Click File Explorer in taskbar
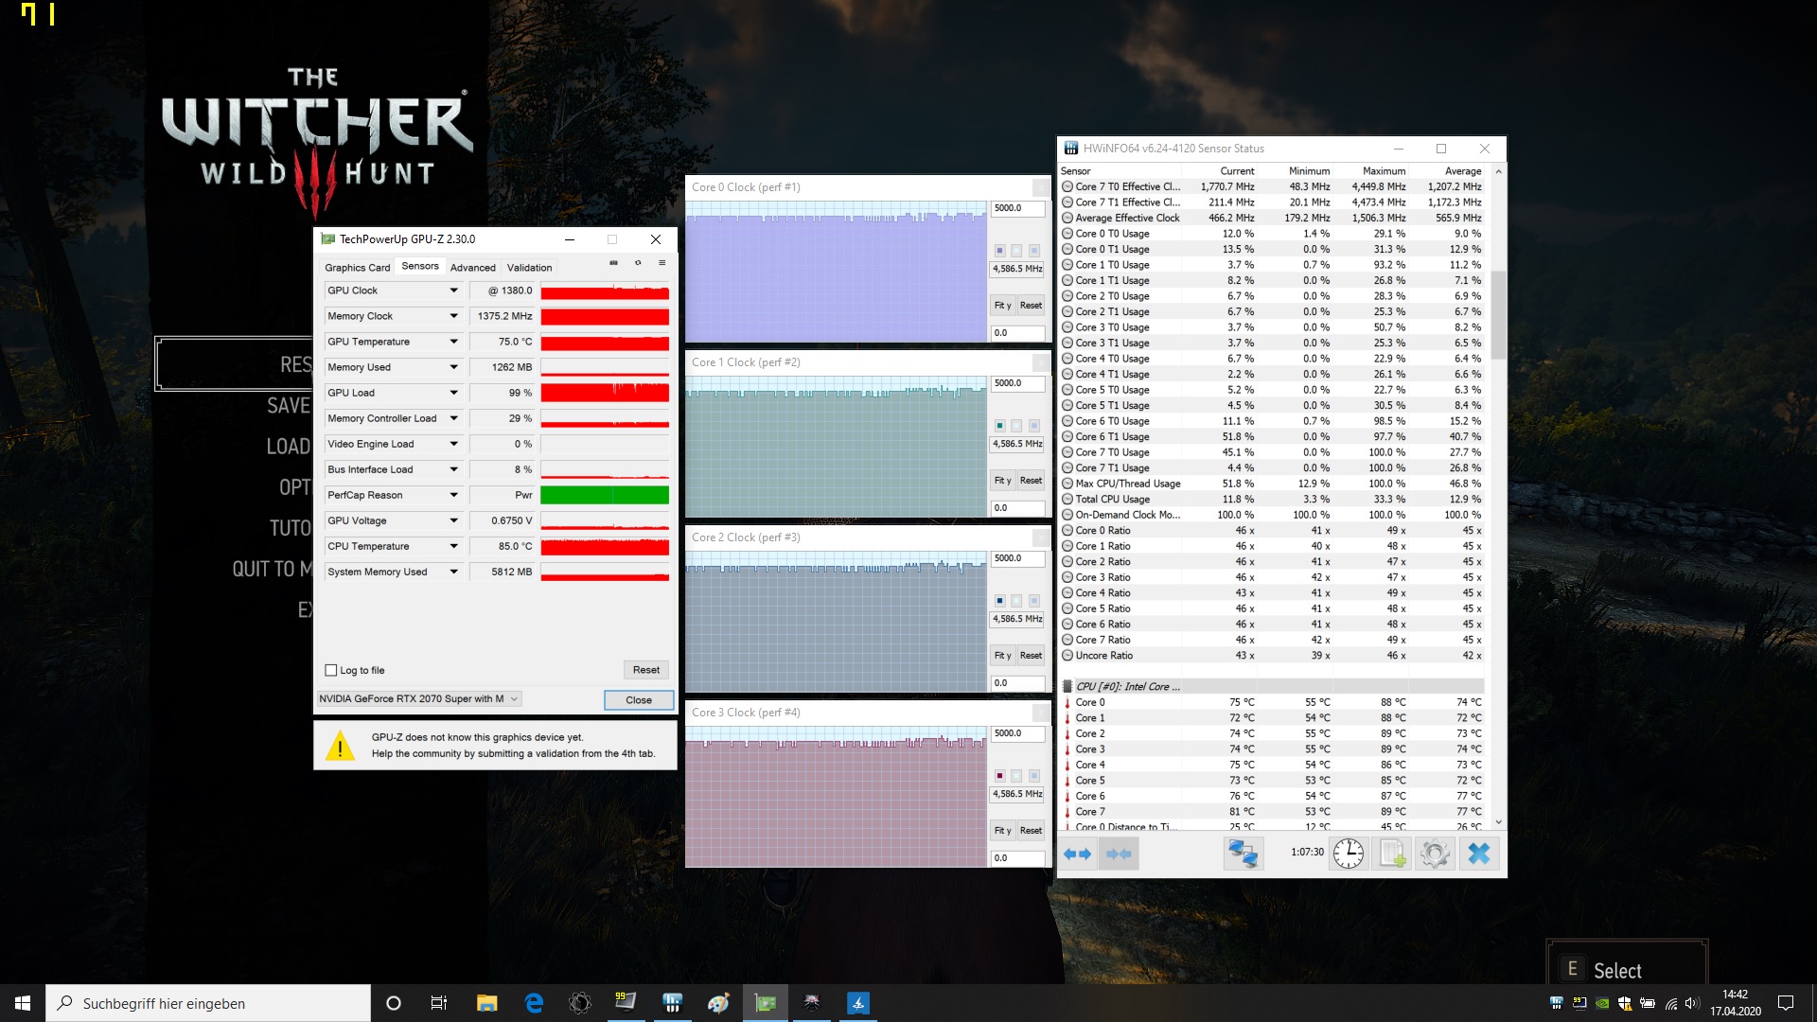Screen dimensions: 1817x1022 (x=486, y=1003)
